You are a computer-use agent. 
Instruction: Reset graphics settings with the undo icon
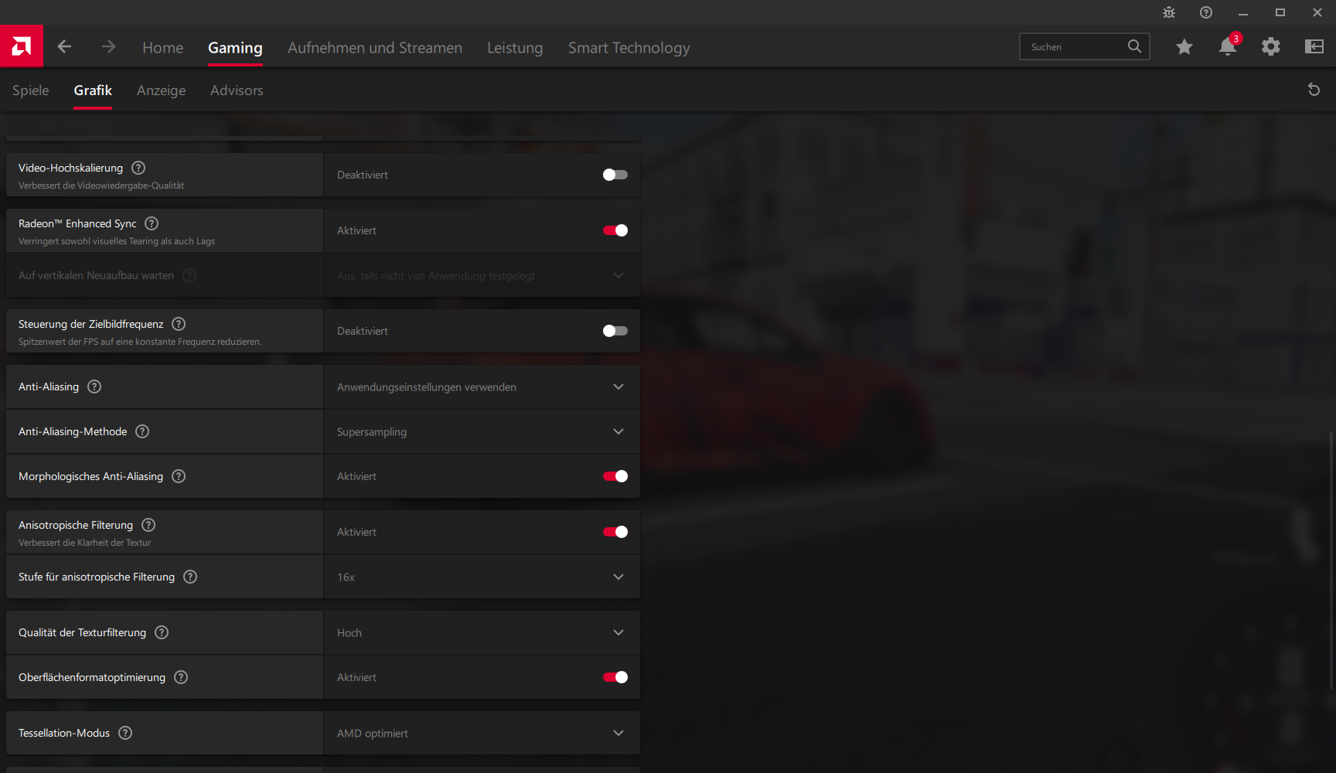1314,90
